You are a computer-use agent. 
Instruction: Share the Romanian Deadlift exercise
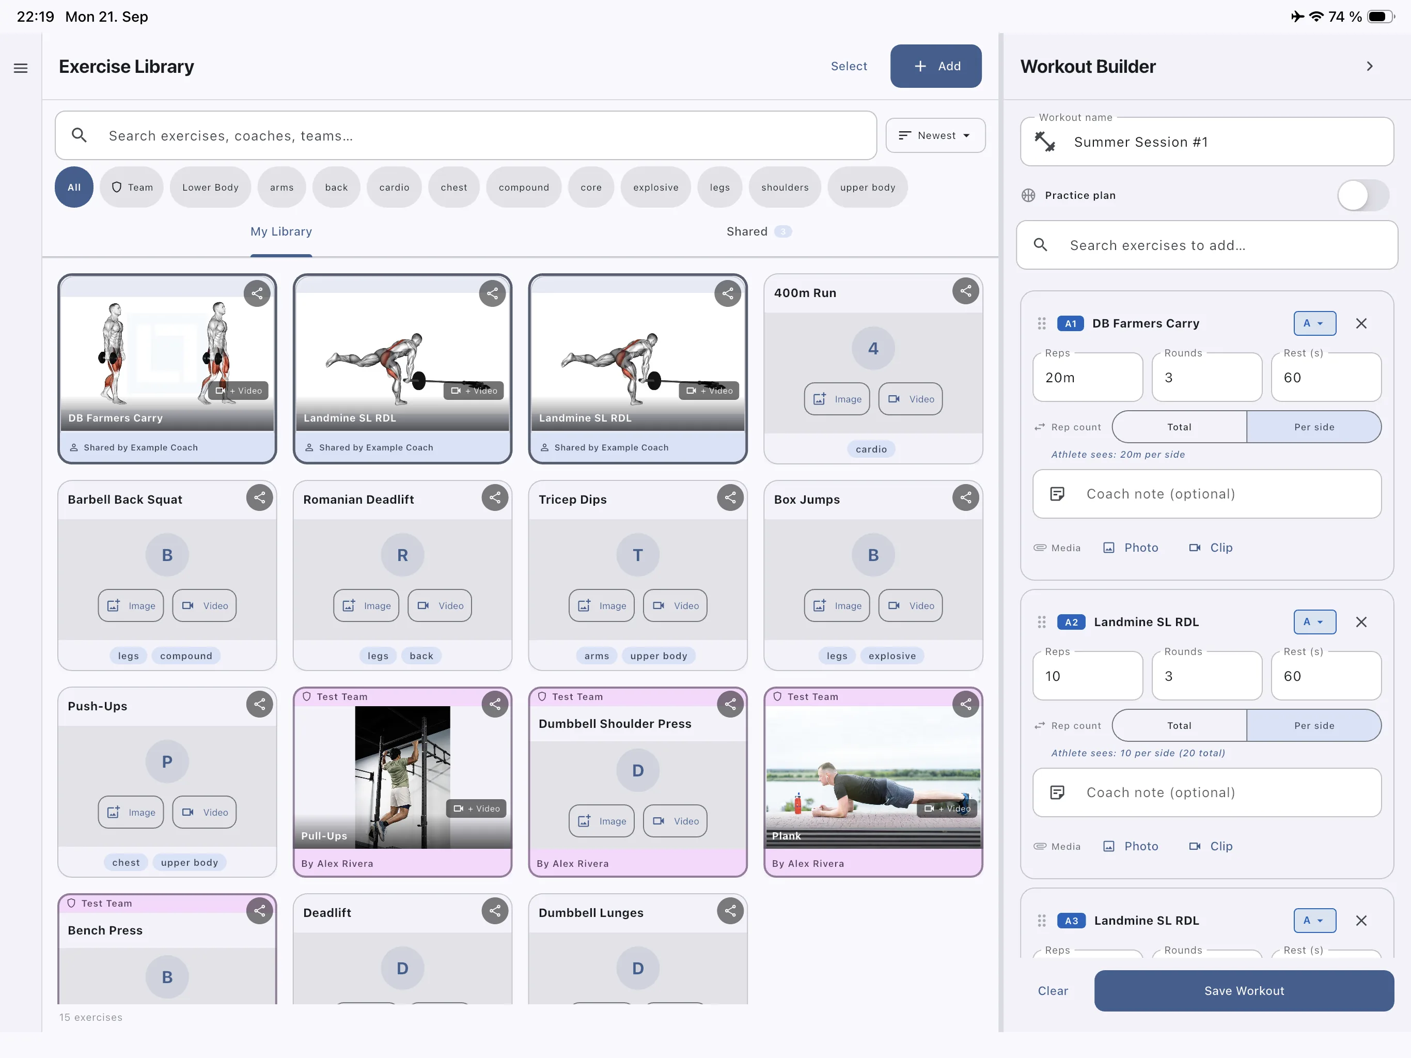(495, 497)
